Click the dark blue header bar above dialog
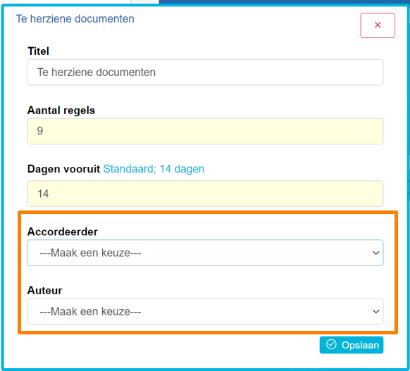The width and height of the screenshot is (410, 371). pyautogui.click(x=285, y=1)
